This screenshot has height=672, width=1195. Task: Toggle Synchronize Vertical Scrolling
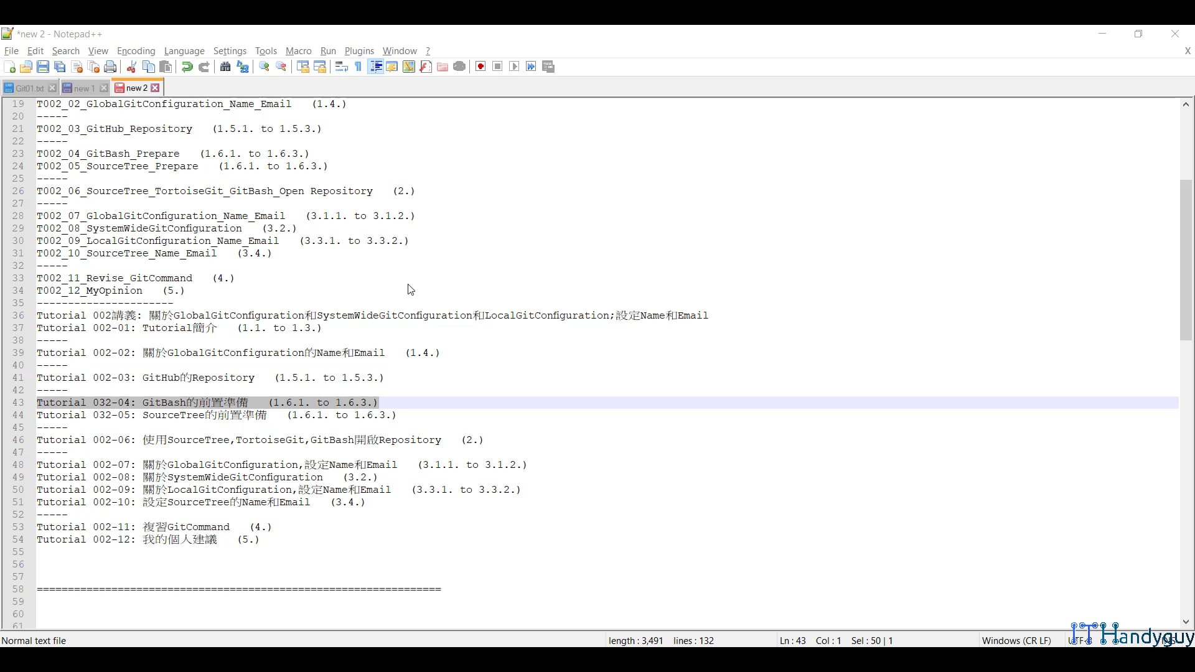(303, 67)
